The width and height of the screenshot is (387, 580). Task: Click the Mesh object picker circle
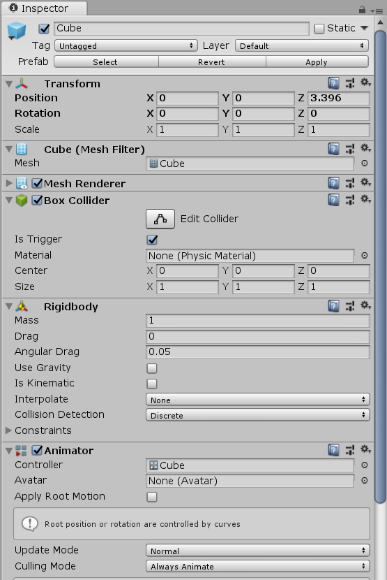365,163
